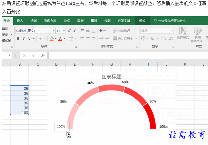Confirm formula bar entry with checkmark

pos(34,55)
